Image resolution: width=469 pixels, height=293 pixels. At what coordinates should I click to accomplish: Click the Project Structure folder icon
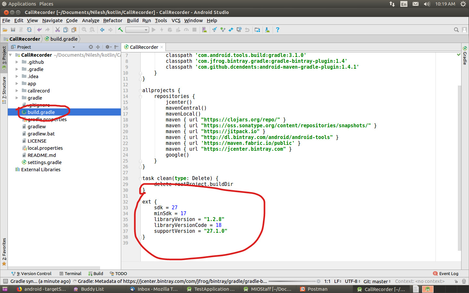click(x=257, y=30)
